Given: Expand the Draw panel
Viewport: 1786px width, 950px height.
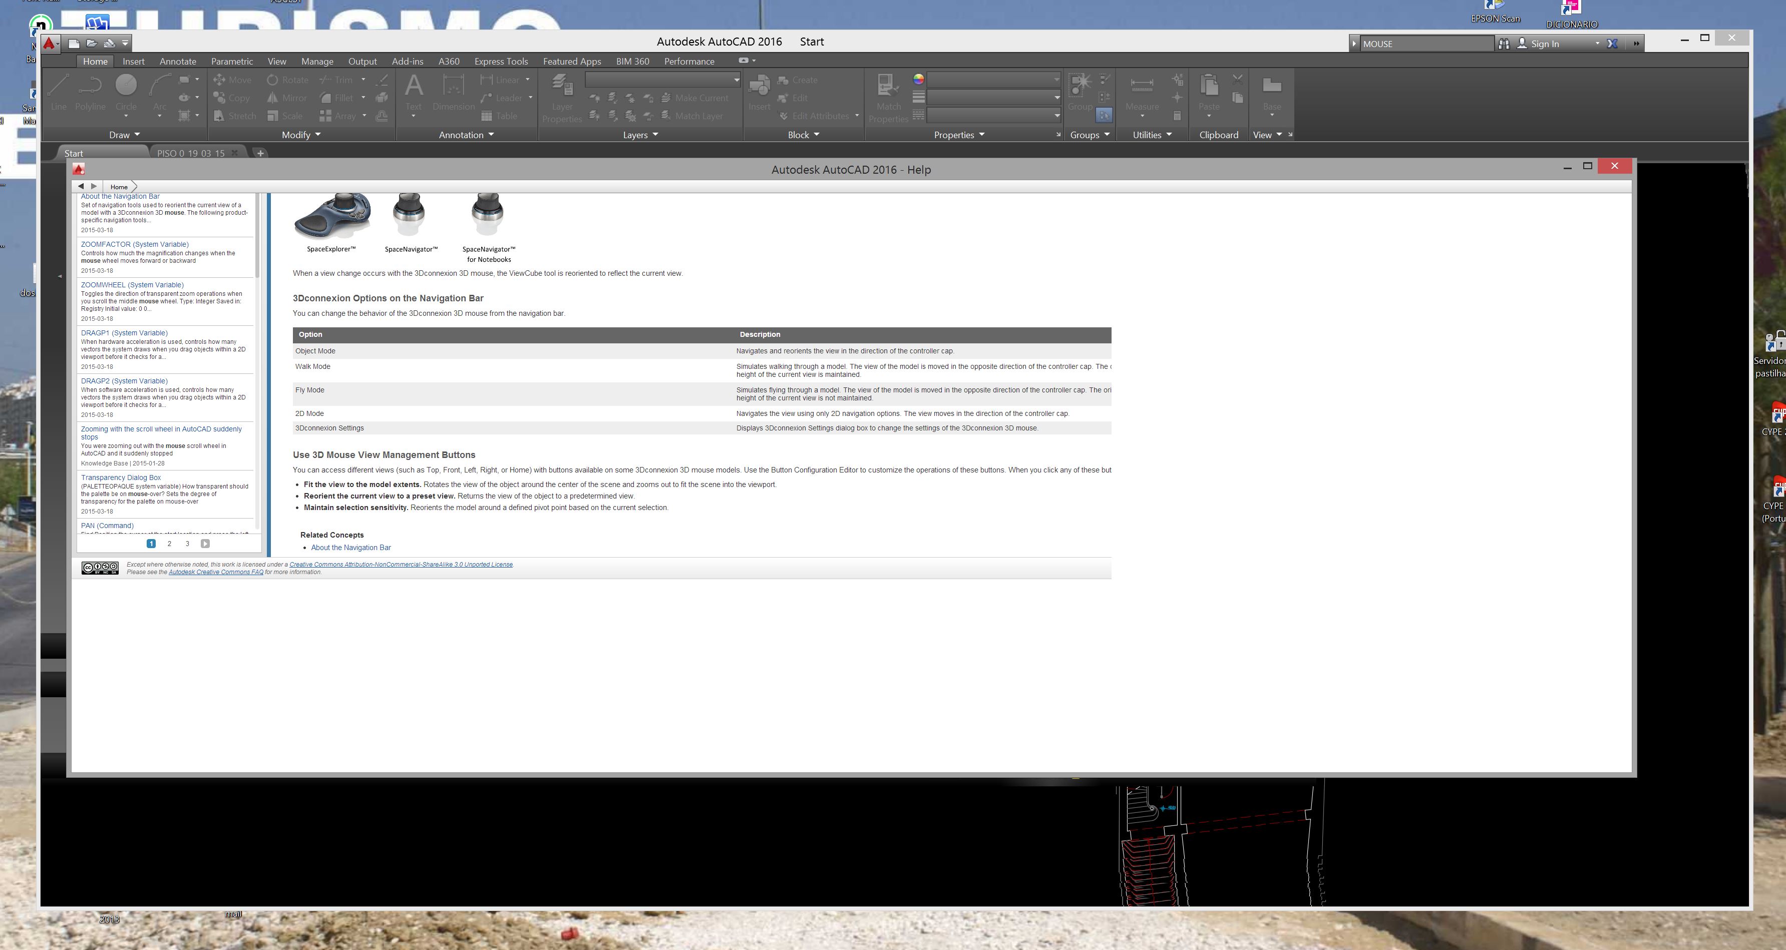Looking at the screenshot, I should click(x=124, y=135).
